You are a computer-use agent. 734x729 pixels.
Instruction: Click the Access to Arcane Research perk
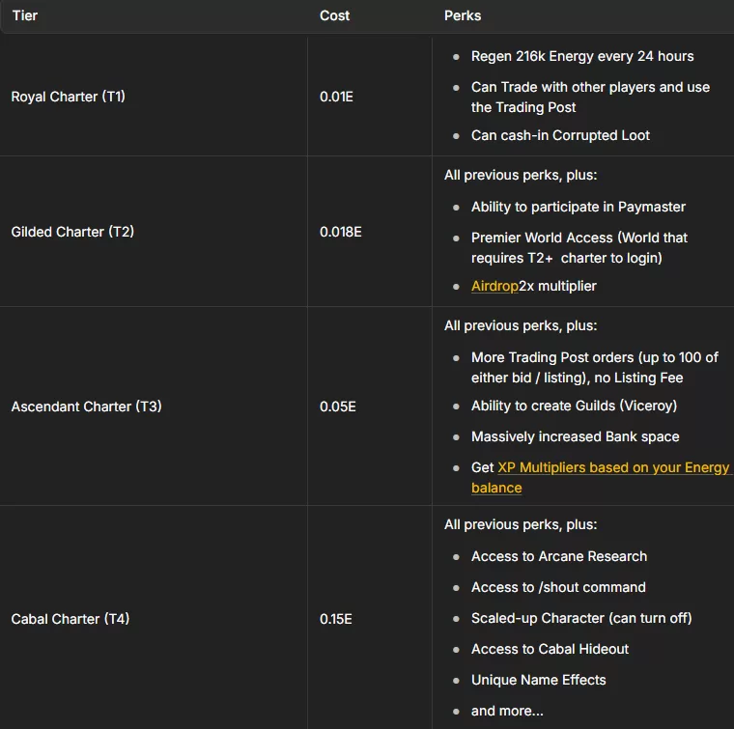click(x=558, y=556)
